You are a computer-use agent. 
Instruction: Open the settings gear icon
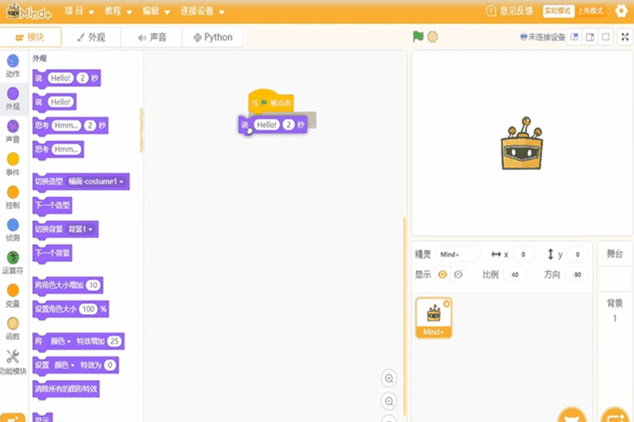click(x=621, y=11)
